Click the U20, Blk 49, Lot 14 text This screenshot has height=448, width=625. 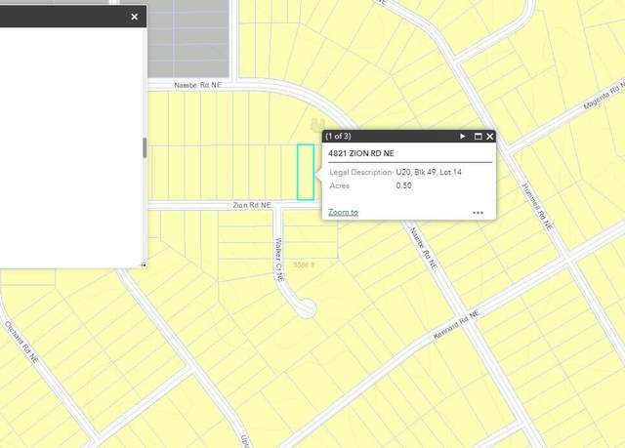pos(429,172)
